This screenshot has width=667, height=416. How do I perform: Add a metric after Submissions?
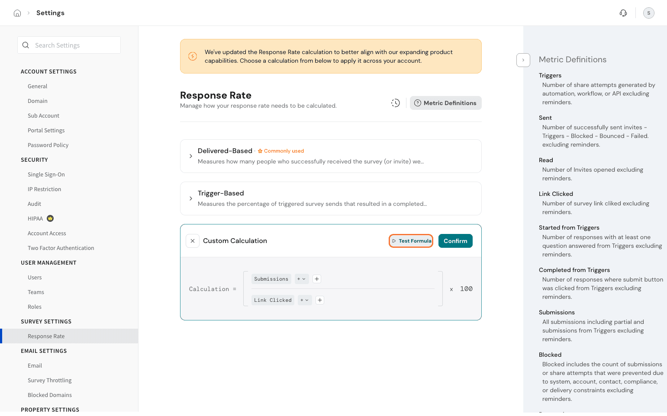click(x=317, y=279)
